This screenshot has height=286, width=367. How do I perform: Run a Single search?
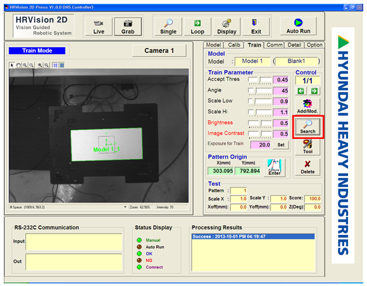pos(168,27)
